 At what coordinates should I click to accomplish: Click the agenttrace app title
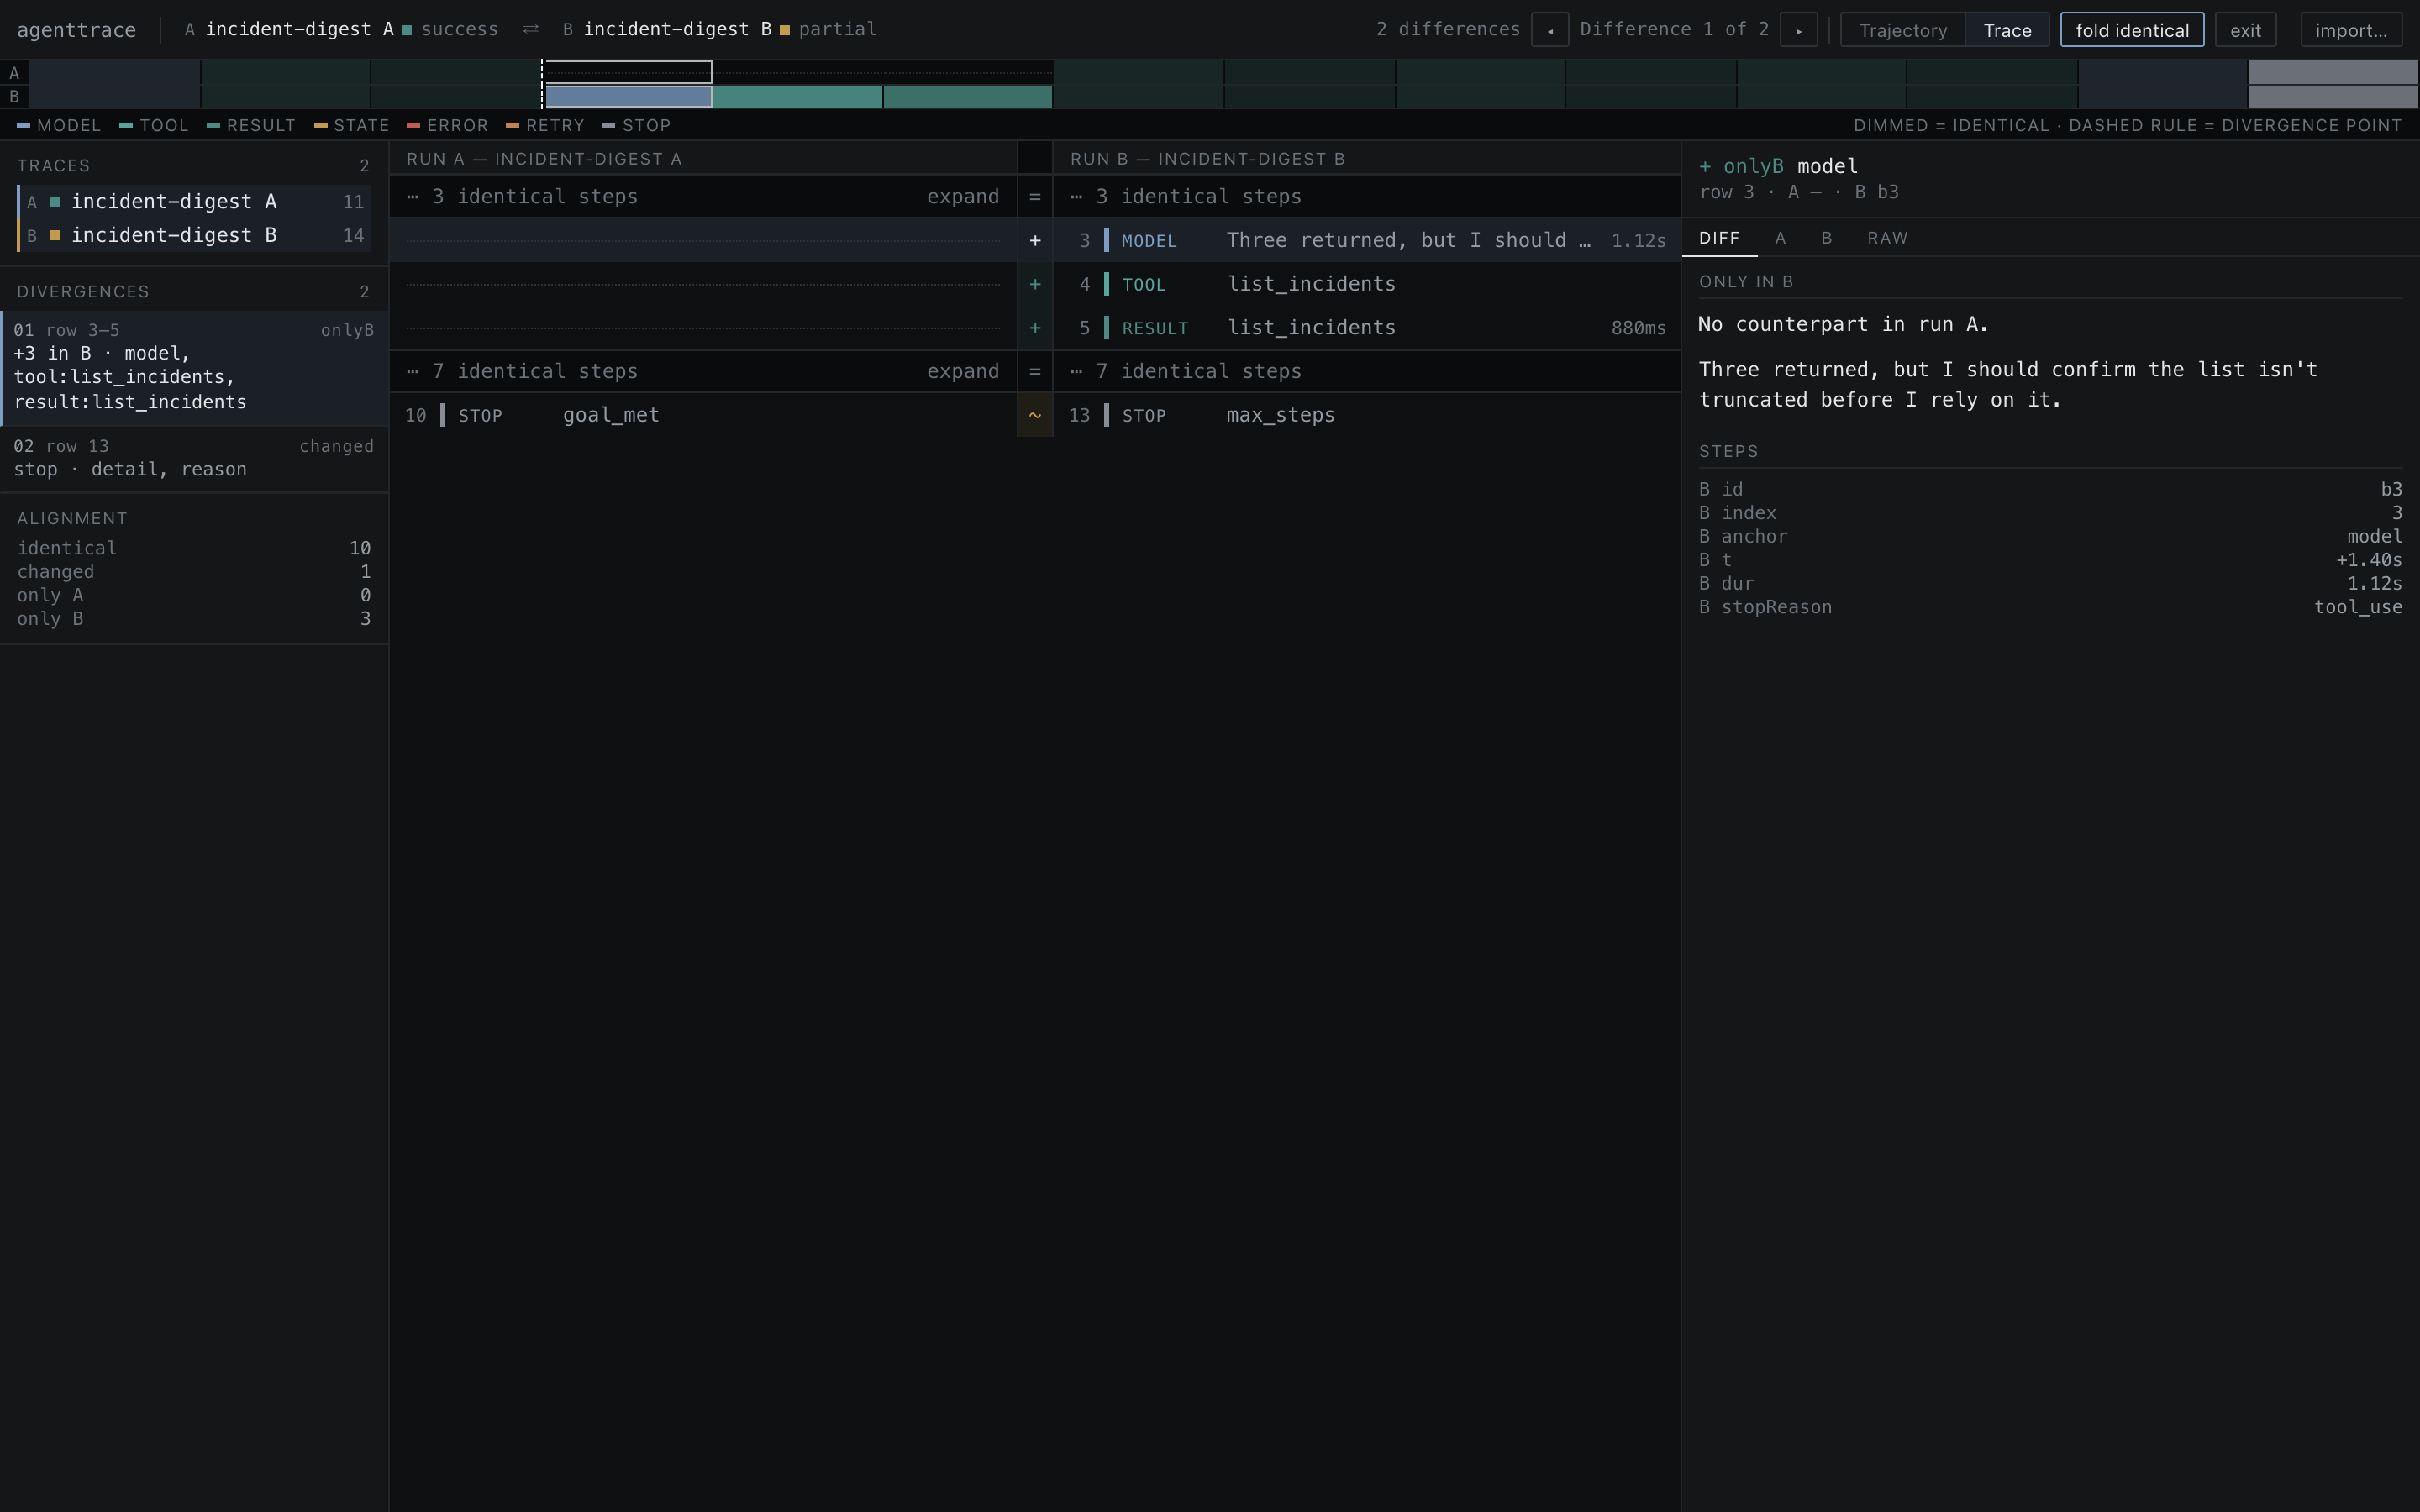coord(76,30)
